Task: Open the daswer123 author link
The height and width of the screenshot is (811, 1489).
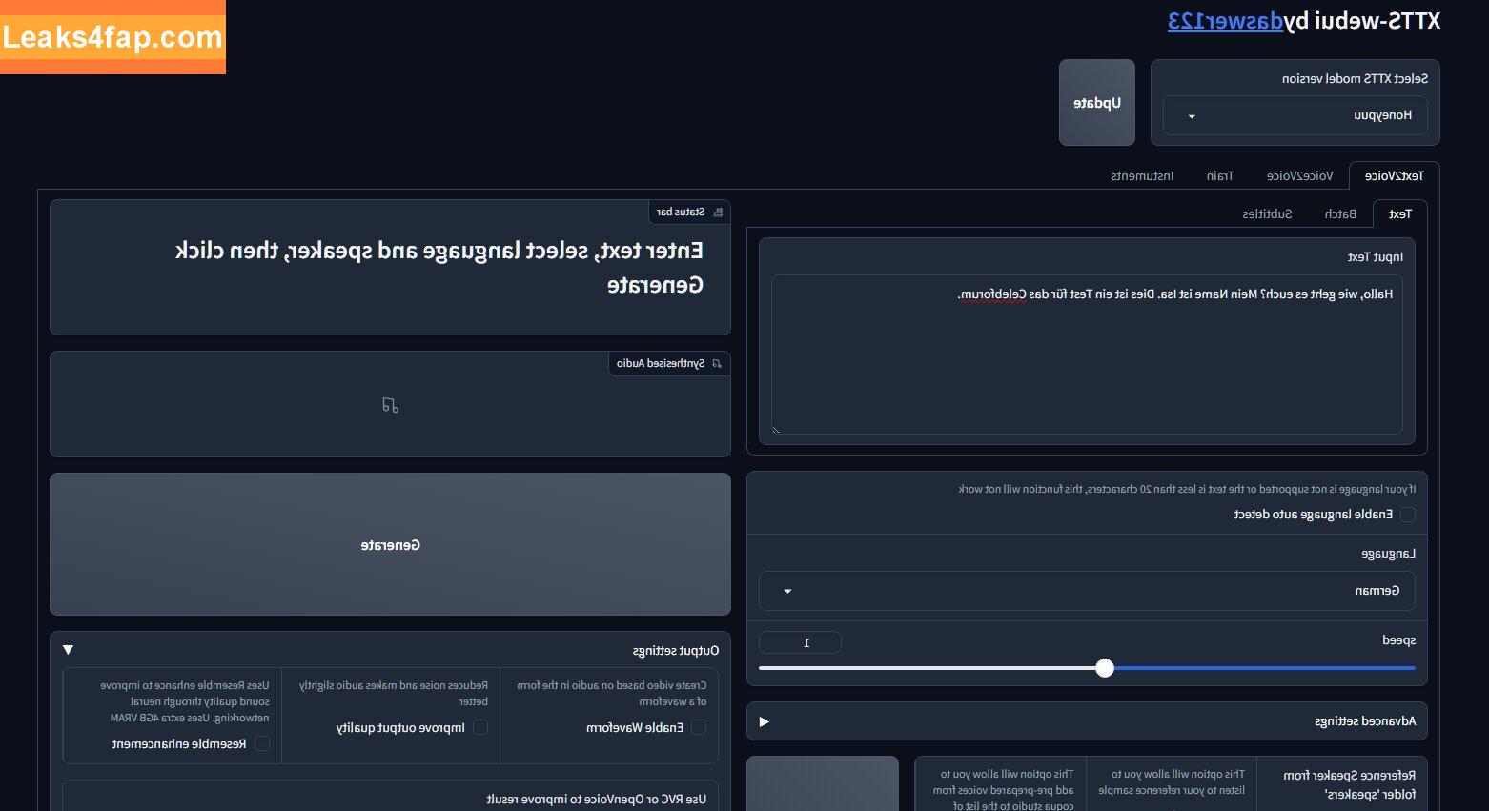Action: click(x=1225, y=21)
